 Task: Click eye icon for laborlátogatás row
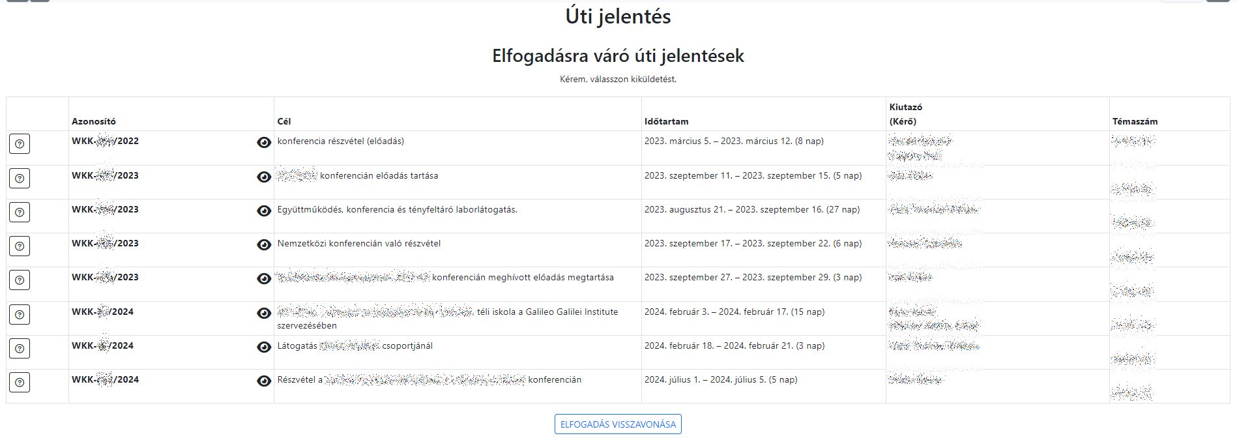(264, 211)
